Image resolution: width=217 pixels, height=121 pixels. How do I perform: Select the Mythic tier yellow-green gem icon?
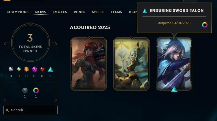pos(19,69)
